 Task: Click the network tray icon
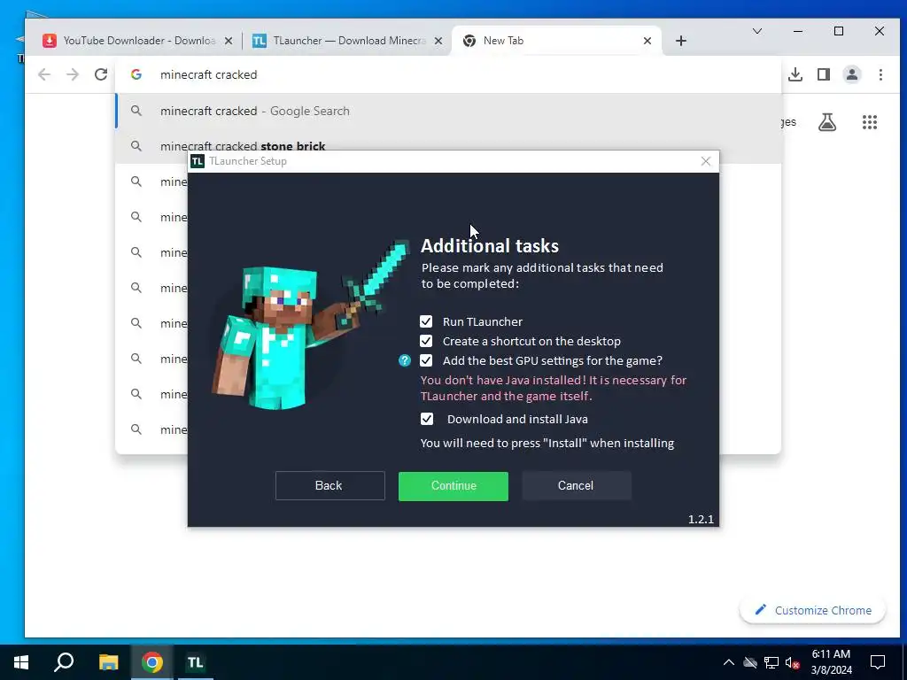(x=771, y=662)
